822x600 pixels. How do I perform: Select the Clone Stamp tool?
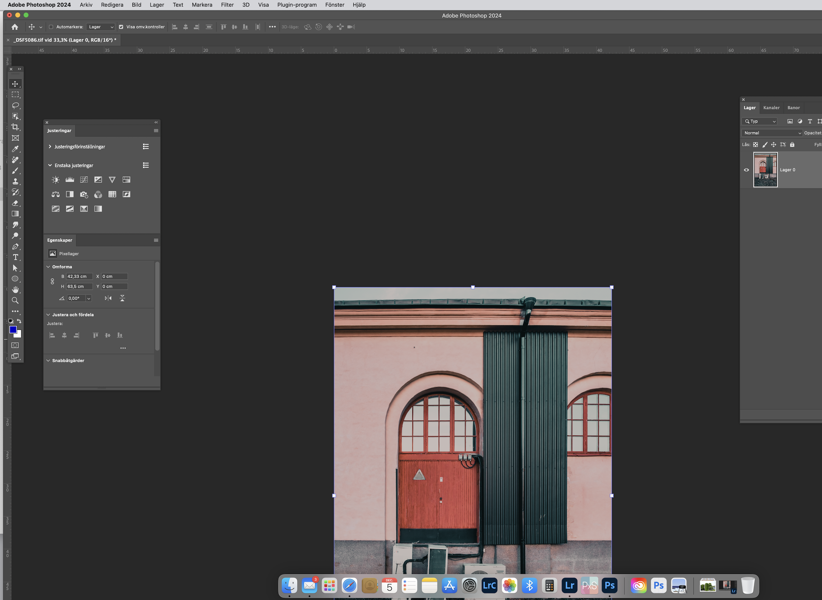click(x=15, y=181)
